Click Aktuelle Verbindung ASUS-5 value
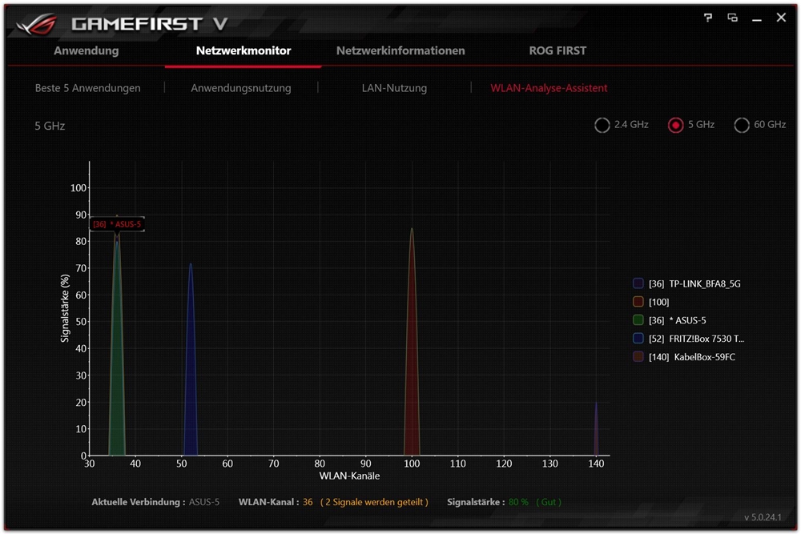The height and width of the screenshot is (534, 801). (204, 502)
